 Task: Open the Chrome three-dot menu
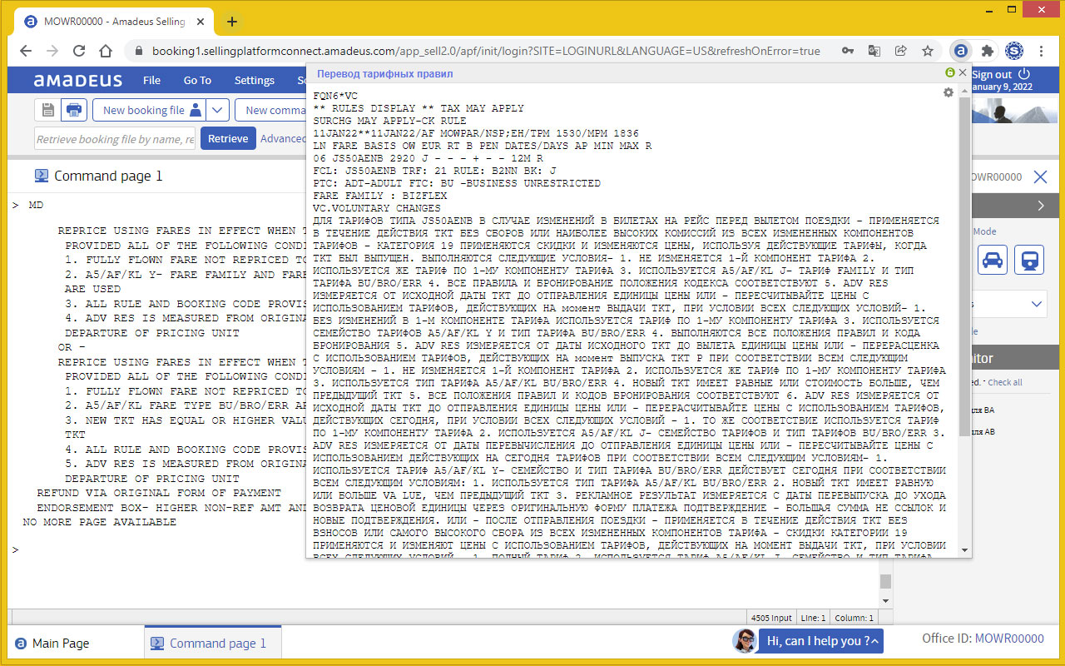(x=1042, y=51)
